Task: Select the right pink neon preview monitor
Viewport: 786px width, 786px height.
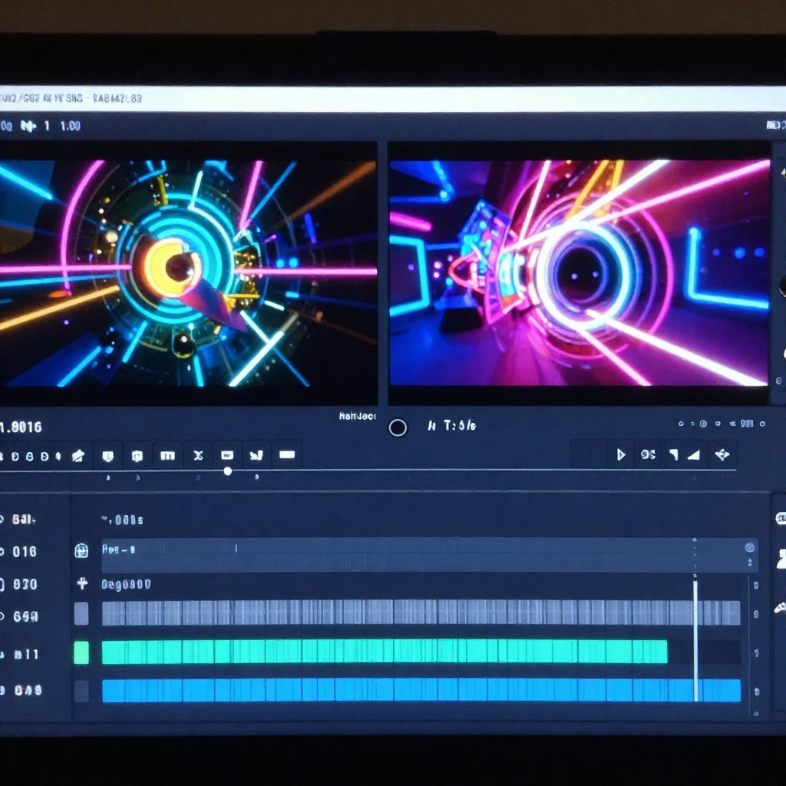Action: tap(579, 272)
